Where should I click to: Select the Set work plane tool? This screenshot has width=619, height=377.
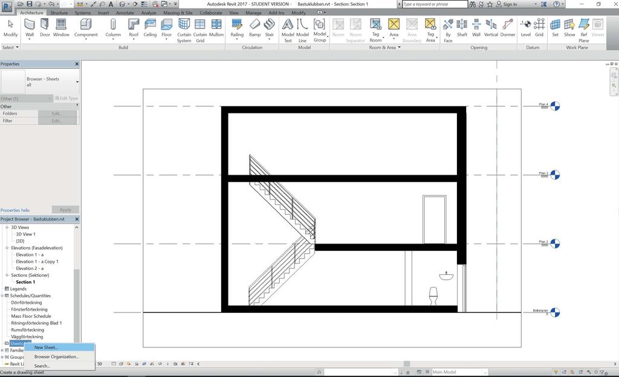(x=555, y=28)
